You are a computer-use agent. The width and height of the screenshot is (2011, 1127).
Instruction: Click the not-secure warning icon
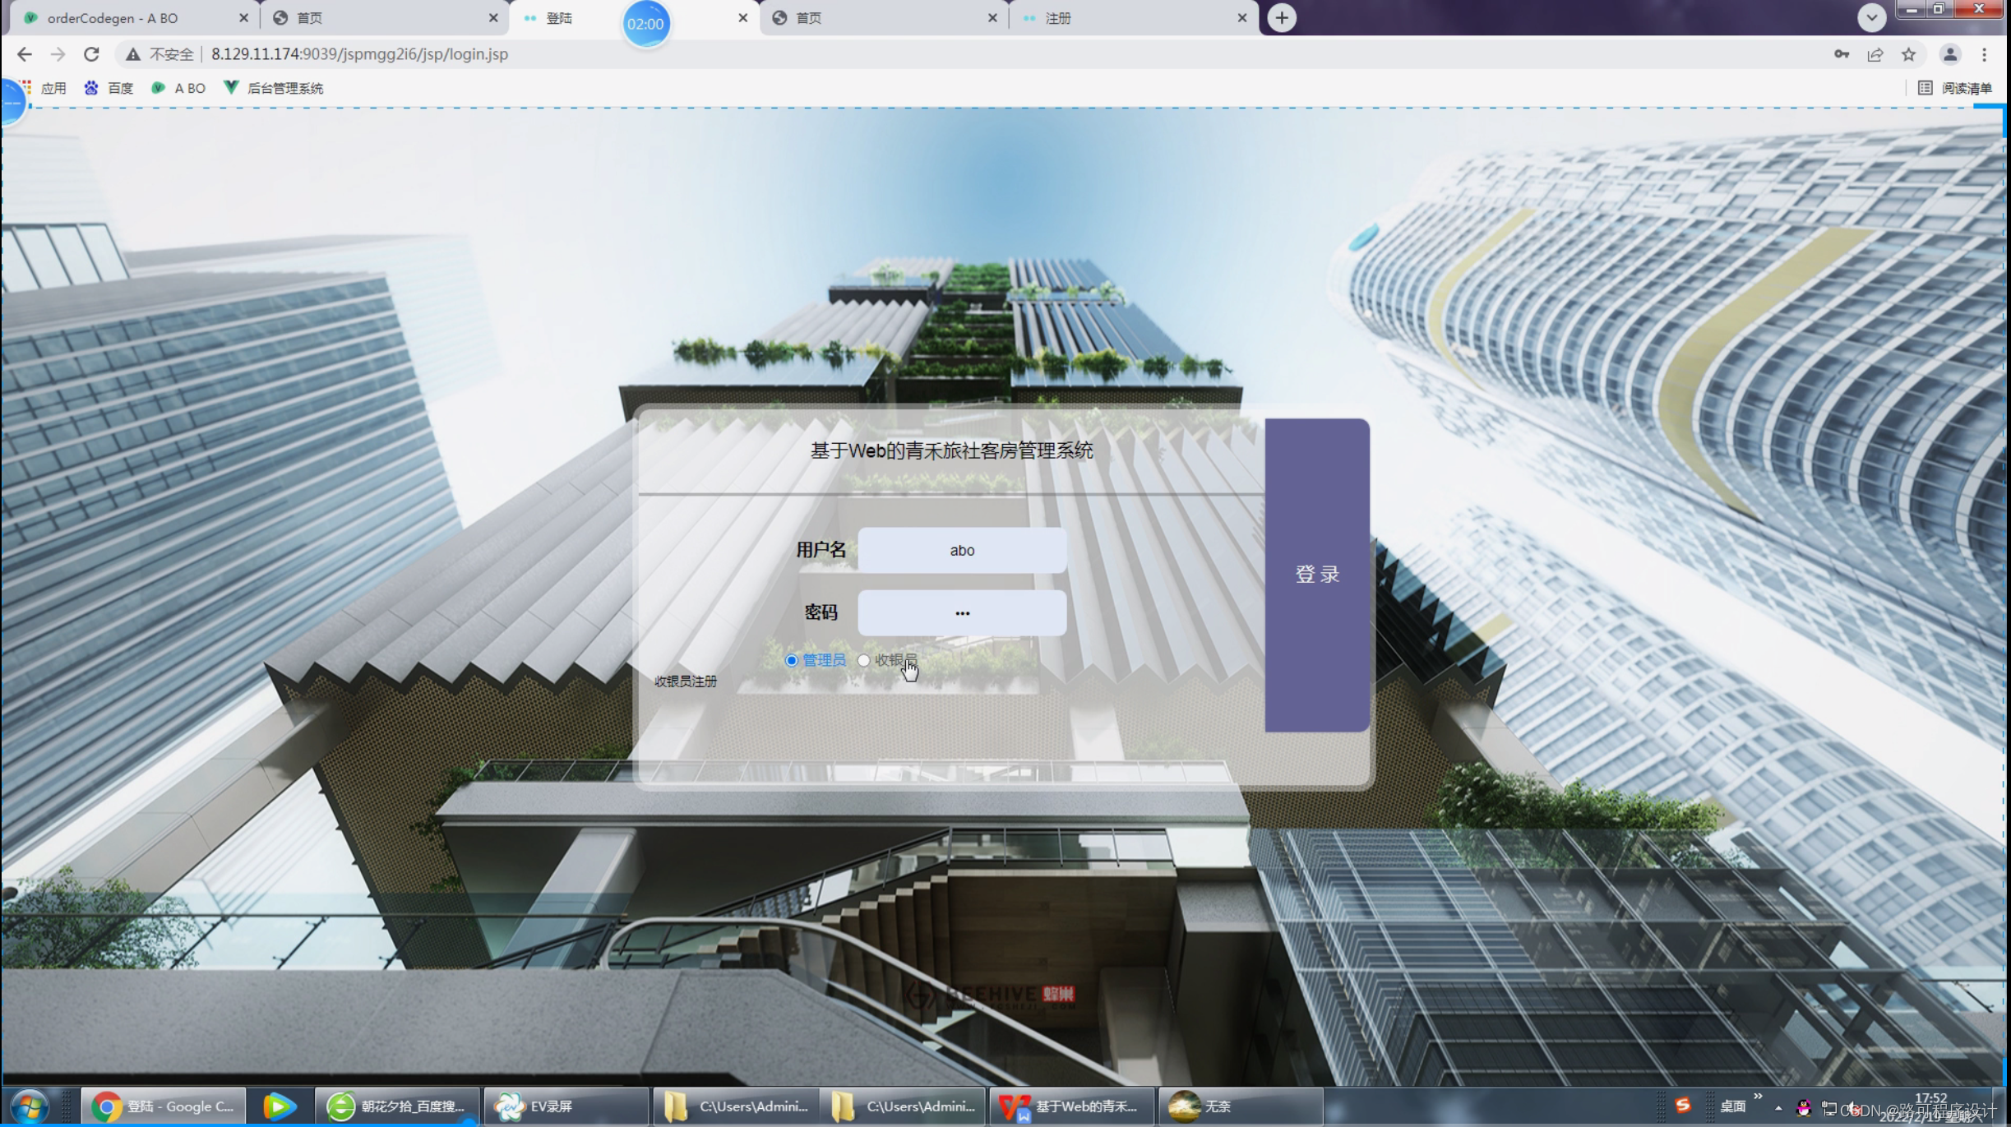click(132, 54)
